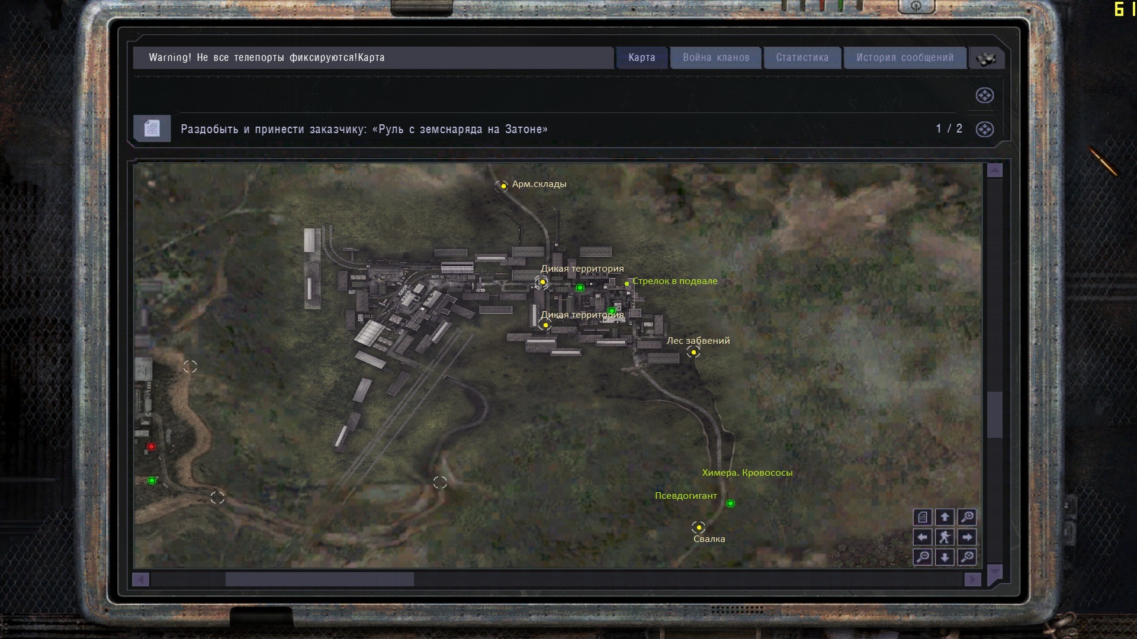The image size is (1137, 639).
Task: Switch to the Война кланов tab
Action: 716,57
